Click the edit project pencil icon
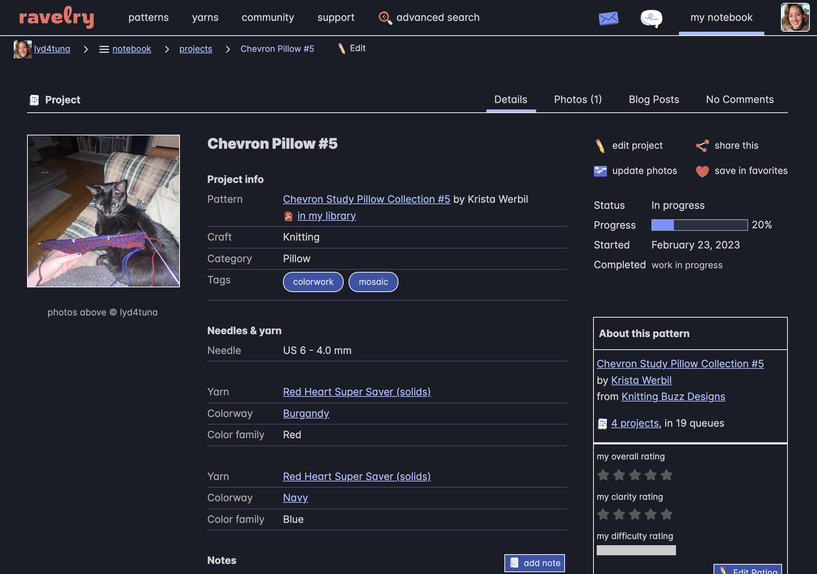This screenshot has width=817, height=574. tap(600, 146)
